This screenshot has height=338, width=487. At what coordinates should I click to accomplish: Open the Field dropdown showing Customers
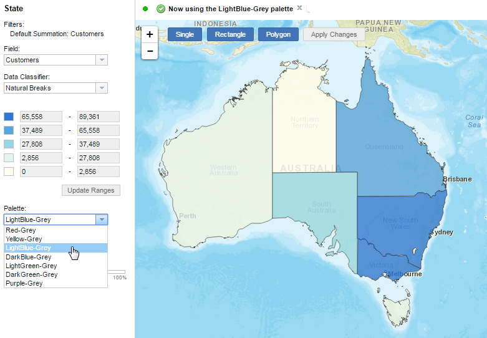coord(101,60)
